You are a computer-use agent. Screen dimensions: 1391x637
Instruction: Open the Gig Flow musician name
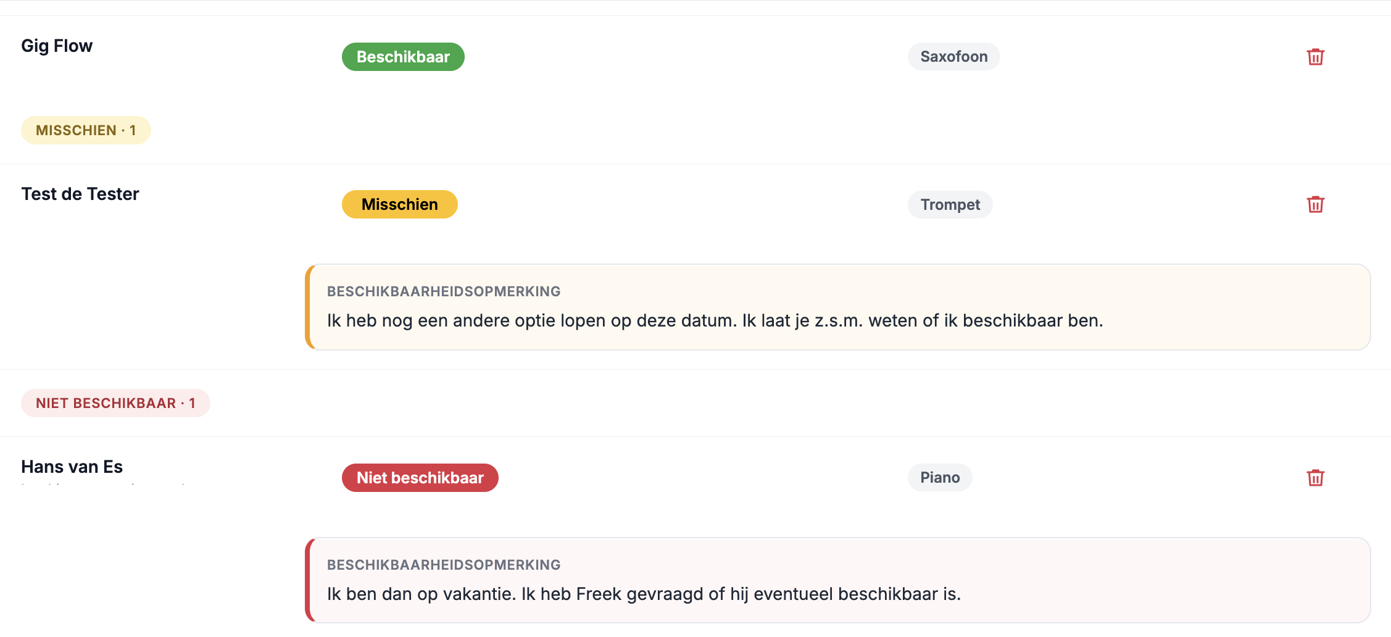coord(57,46)
